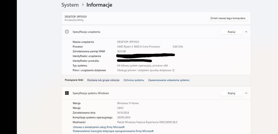Click the DESKTOP-3PF51GV name at top
This screenshot has width=278, height=134.
tap(76, 16)
